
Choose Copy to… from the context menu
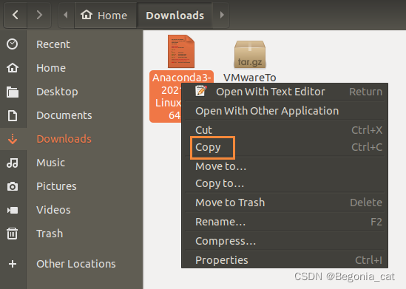coord(285,183)
